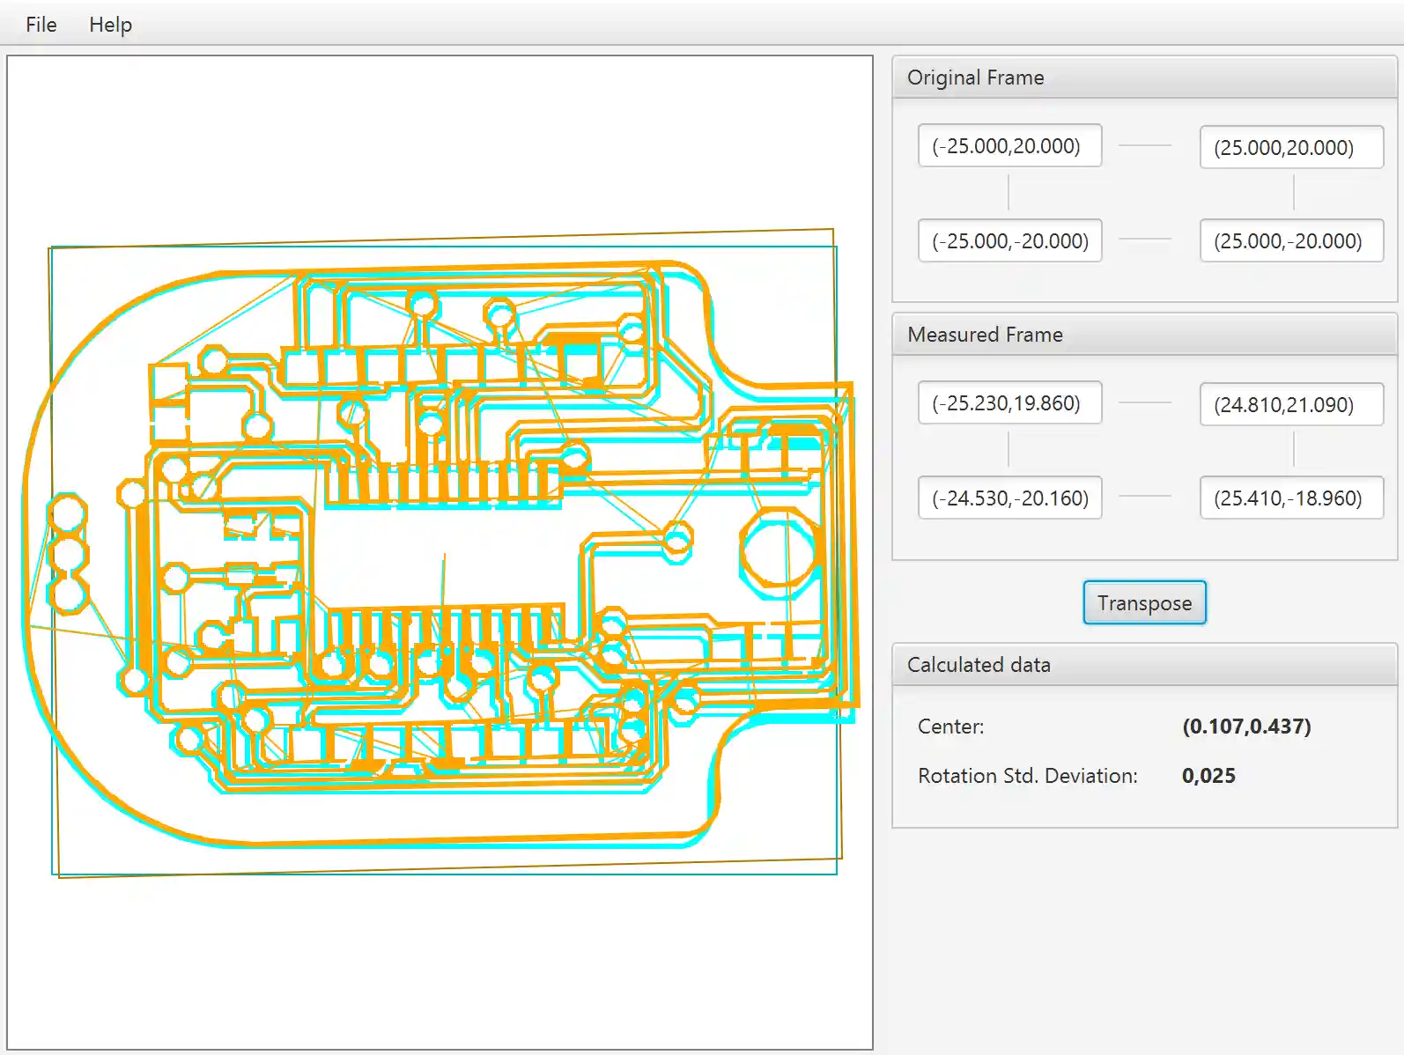Open the File menu
This screenshot has height=1055, width=1404.
pos(41,25)
